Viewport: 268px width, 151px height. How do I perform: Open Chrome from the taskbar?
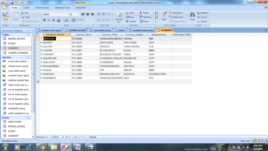42,147
